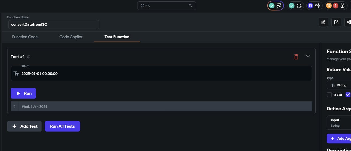
Task: Click the lightning optimizations icon
Action: (318, 6)
